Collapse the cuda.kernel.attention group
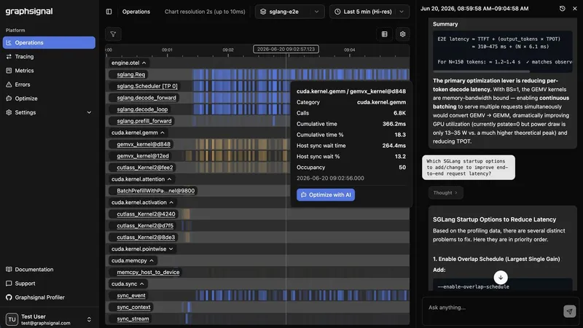Image resolution: width=583 pixels, height=328 pixels. pyautogui.click(x=141, y=179)
